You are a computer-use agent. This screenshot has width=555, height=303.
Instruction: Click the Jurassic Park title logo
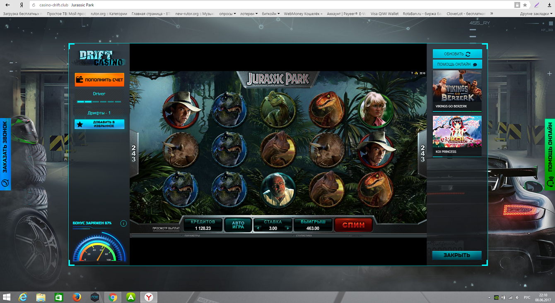coord(278,79)
